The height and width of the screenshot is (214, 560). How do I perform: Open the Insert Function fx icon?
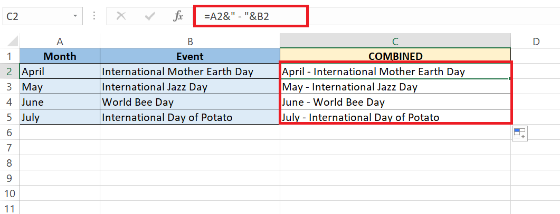[178, 16]
